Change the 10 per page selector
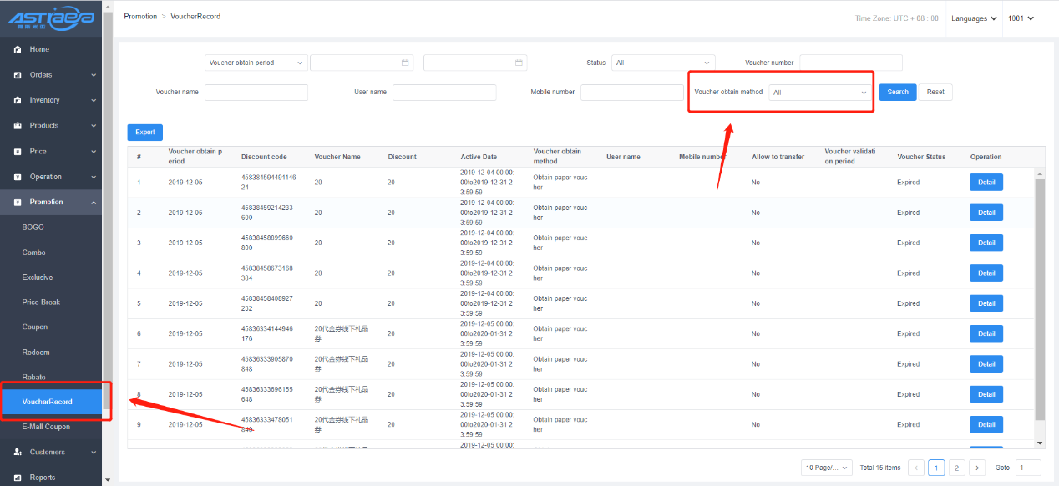 coord(826,468)
